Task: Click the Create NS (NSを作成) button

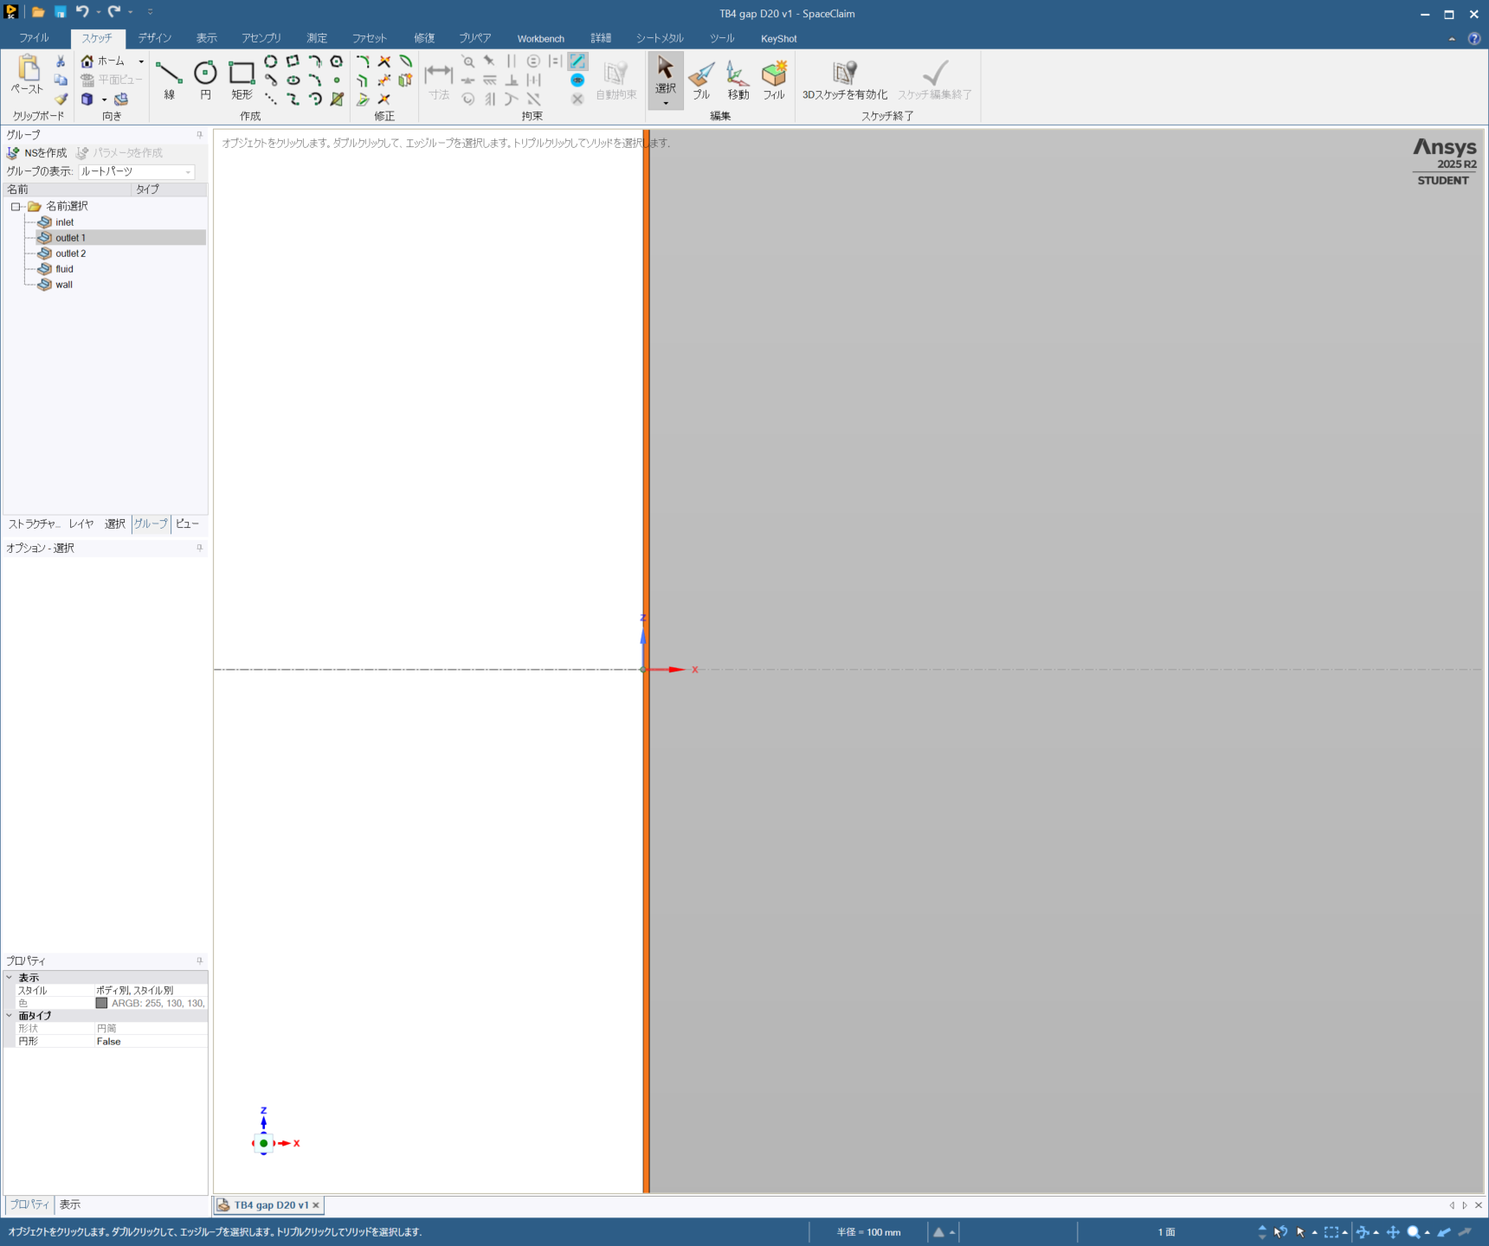Action: (x=37, y=153)
